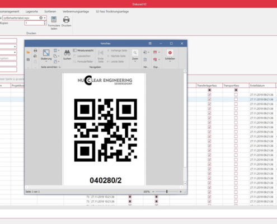Open the 32 Fass Trocknungsanlage tab
Viewport: 277px width, 224px height.
[112, 12]
